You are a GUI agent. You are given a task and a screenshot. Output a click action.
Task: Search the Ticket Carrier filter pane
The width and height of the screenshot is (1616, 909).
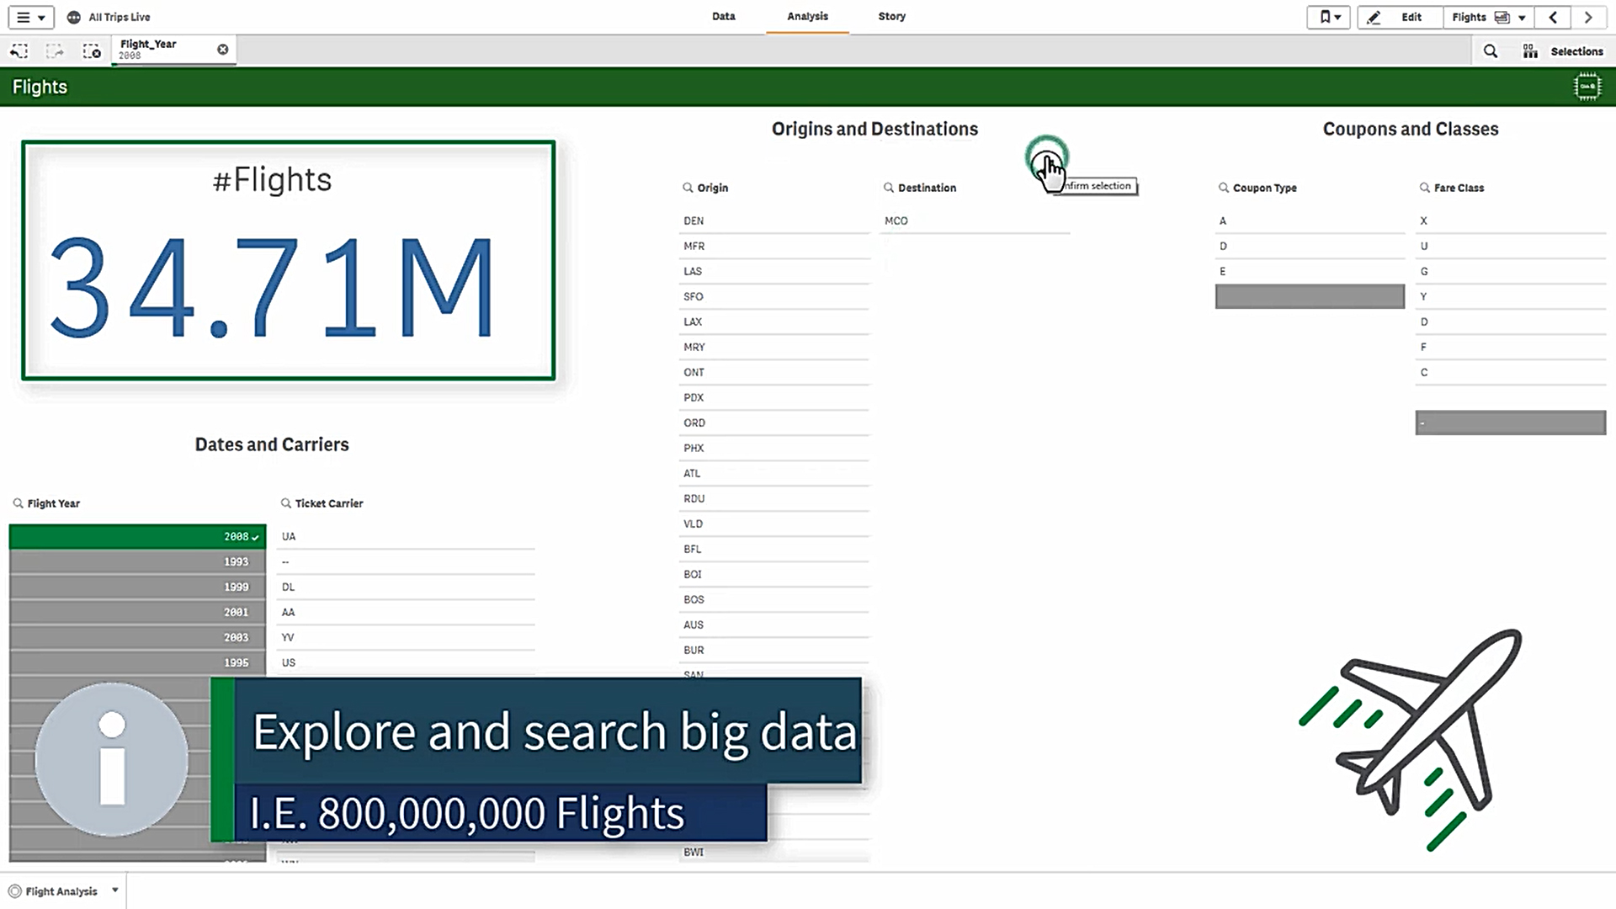285,503
